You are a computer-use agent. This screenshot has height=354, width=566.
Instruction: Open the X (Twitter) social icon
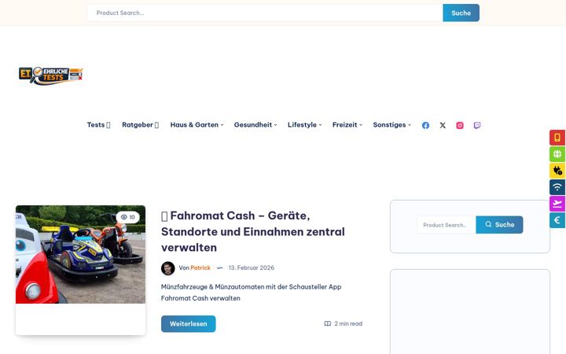443,125
